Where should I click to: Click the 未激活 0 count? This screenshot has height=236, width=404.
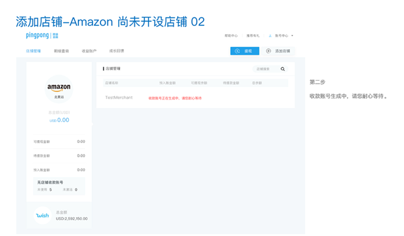click(x=70, y=190)
